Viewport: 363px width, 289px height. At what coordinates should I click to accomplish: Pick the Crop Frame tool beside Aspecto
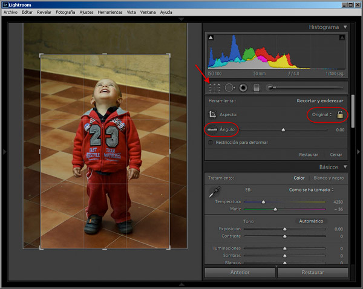[x=212, y=114]
